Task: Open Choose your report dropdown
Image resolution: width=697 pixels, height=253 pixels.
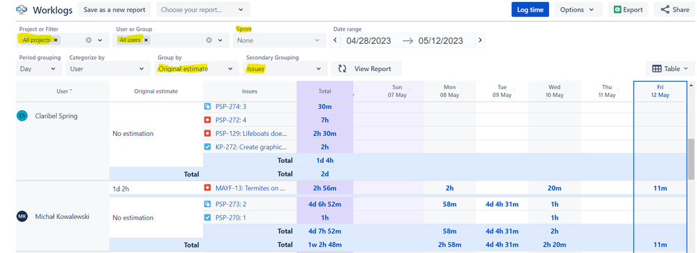Action: click(x=203, y=9)
